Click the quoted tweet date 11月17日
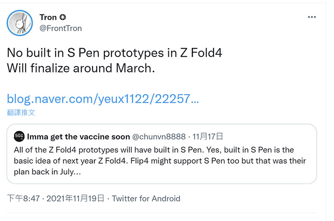 tap(206, 136)
